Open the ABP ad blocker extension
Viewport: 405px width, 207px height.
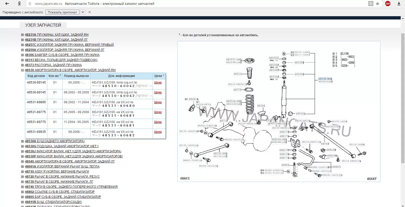click(x=388, y=4)
